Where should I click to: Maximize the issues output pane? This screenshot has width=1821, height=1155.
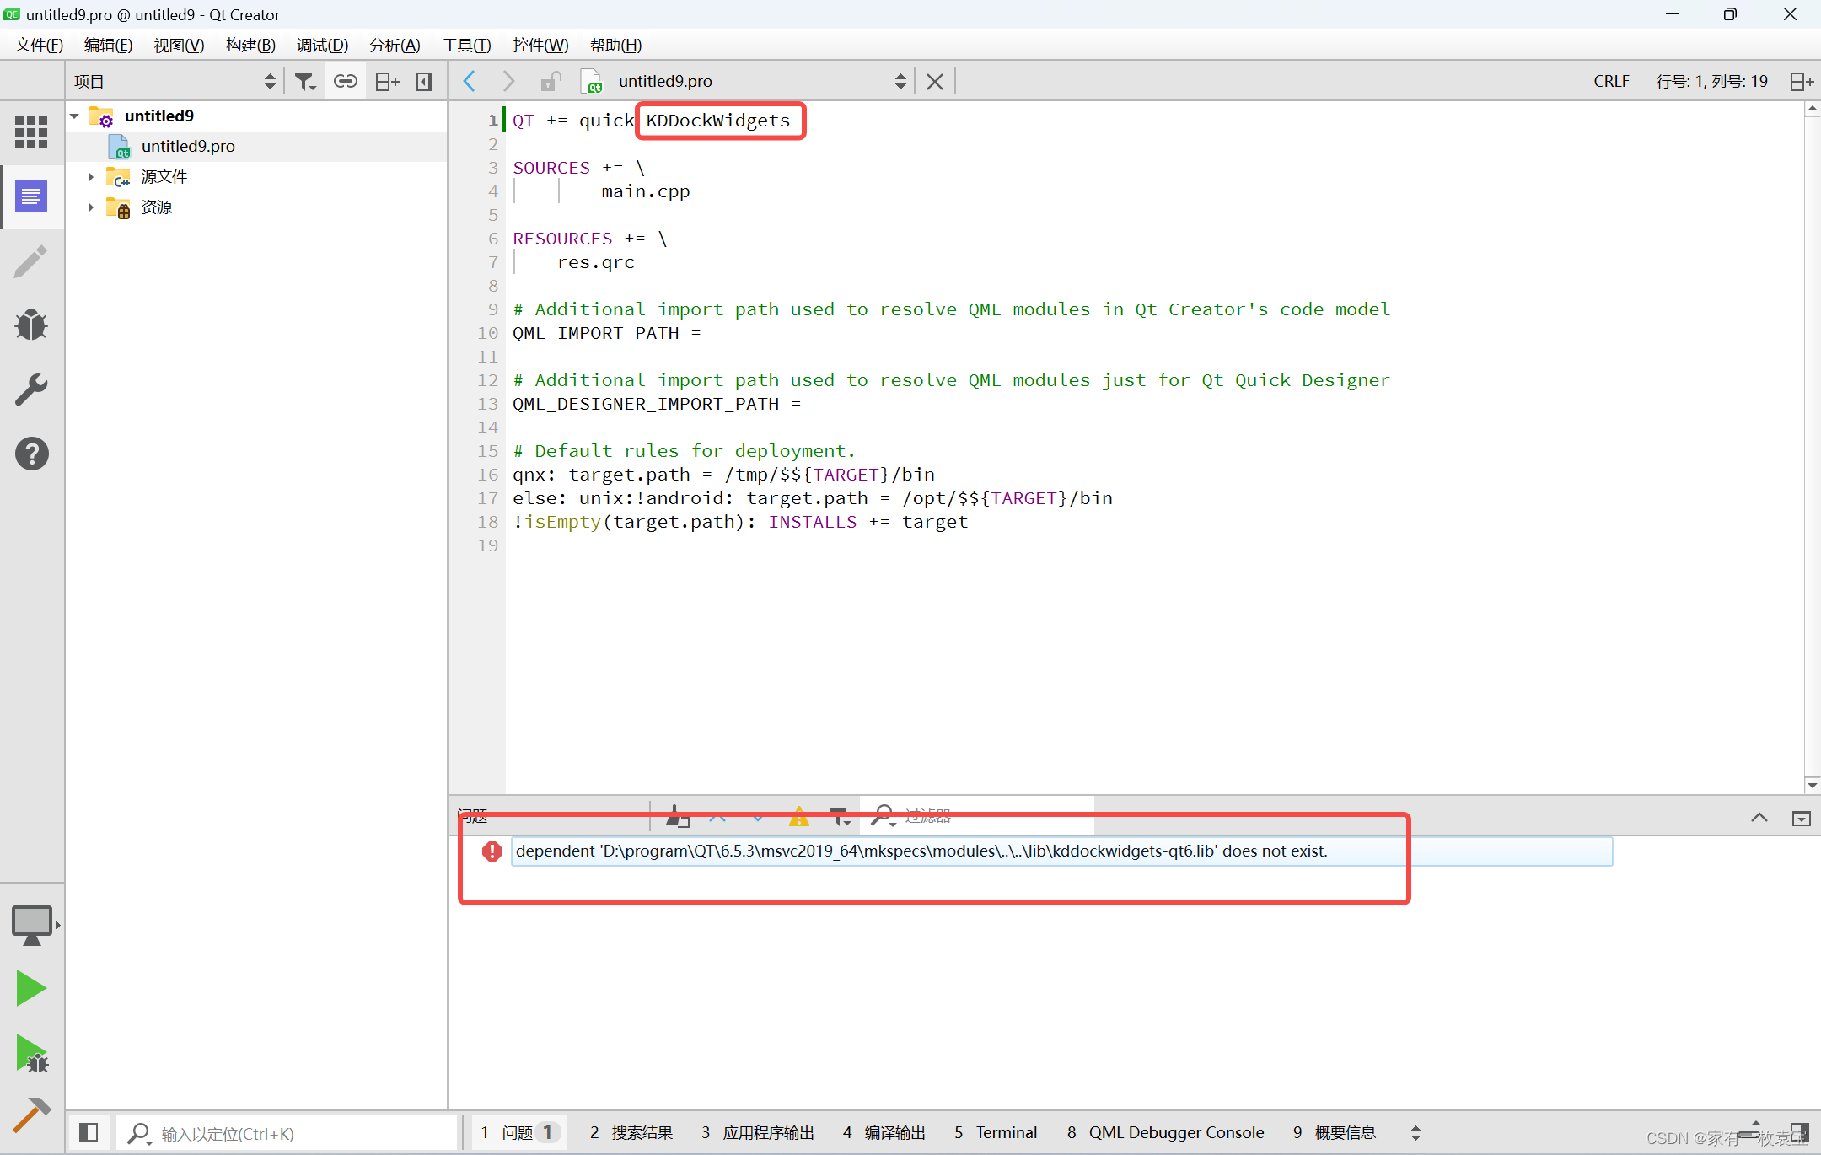(x=1759, y=818)
